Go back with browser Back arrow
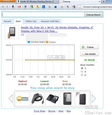The height and width of the screenshot is (115, 112). [3, 7]
